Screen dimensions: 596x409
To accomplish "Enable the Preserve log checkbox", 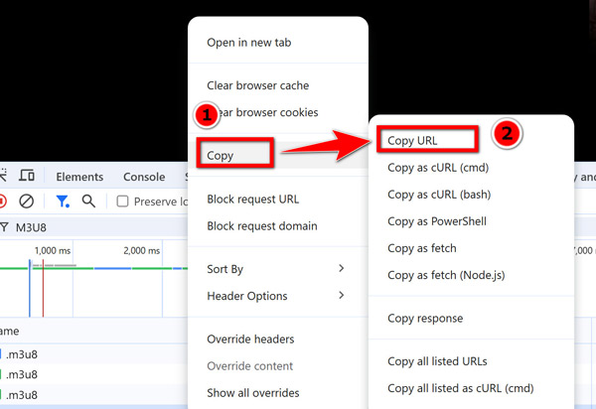I will (123, 202).
